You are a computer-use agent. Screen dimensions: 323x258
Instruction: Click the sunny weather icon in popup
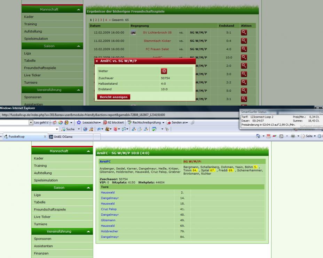point(164,71)
